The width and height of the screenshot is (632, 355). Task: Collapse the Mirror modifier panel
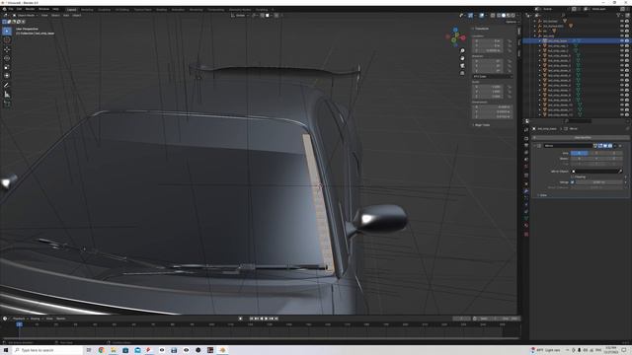tap(535, 146)
